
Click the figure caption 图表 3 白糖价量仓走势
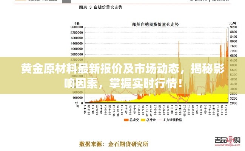(x=100, y=7)
